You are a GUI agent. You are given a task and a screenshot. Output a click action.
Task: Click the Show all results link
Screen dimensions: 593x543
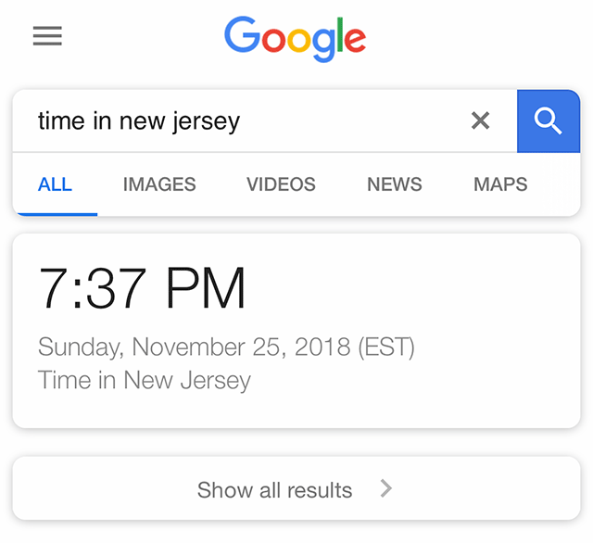275,490
